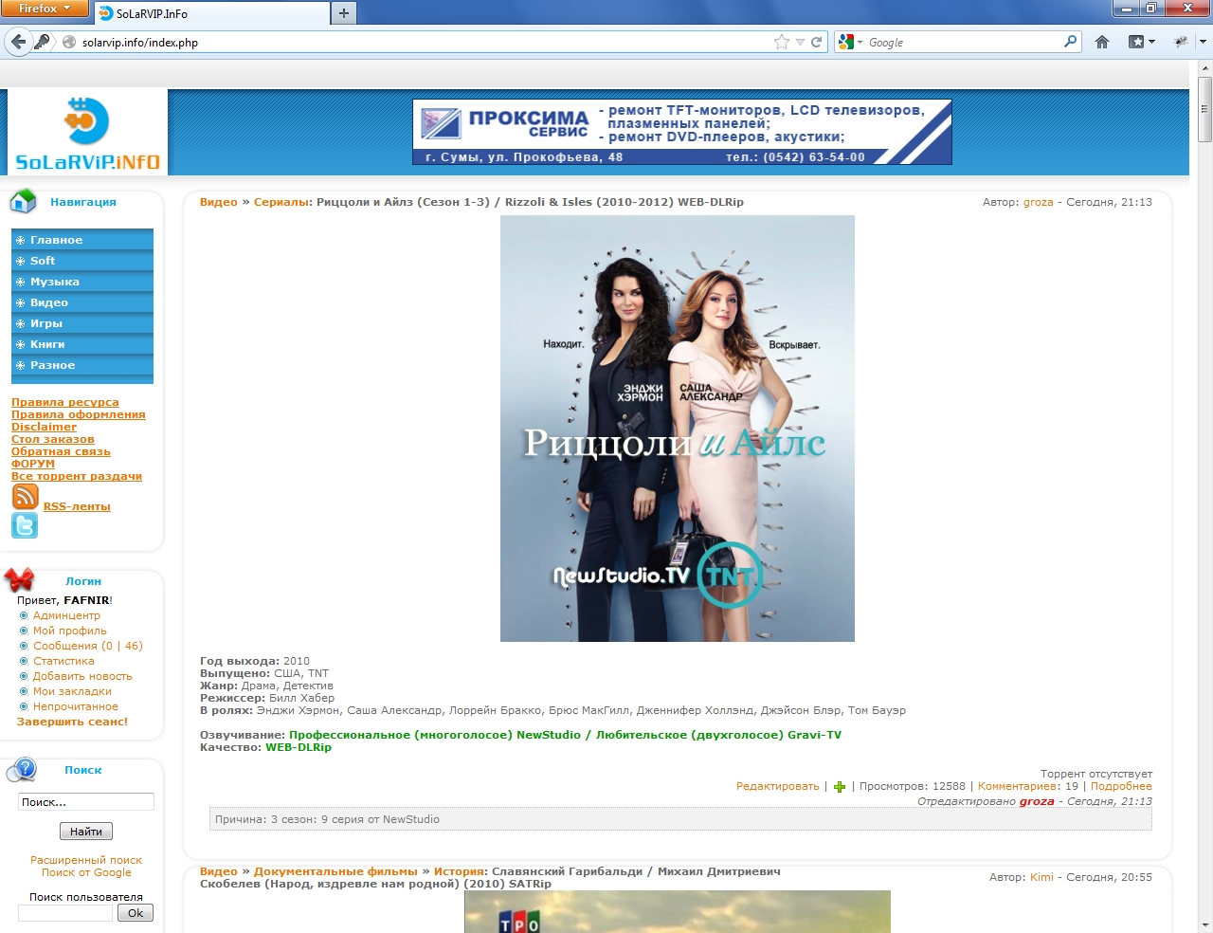
Task: Click the Поиск... site search field
Action: click(x=85, y=802)
